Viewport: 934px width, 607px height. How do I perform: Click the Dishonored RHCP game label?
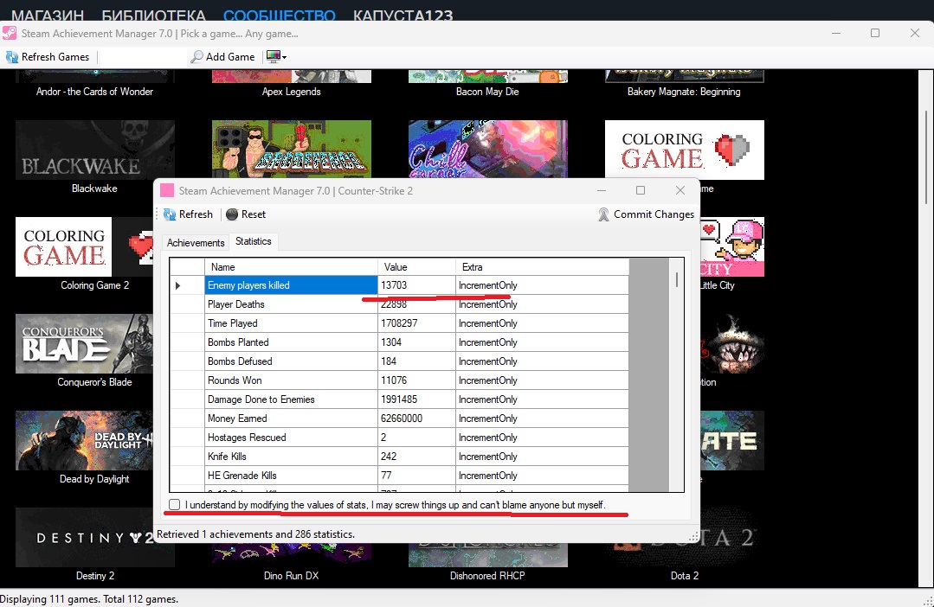tap(487, 576)
